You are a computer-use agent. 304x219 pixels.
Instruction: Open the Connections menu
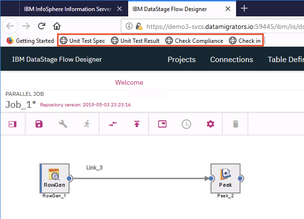coord(231,60)
